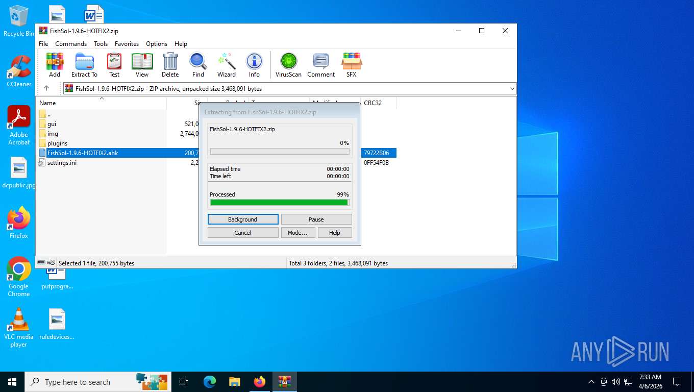Select the Firefox desktop shortcut
This screenshot has width=694, height=392.
pyautogui.click(x=19, y=223)
